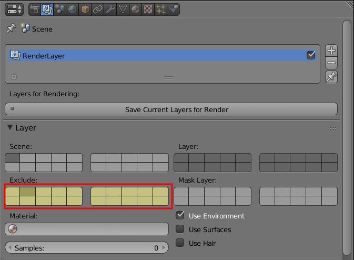Viewport: 354px width, 260px height.
Task: Remove the selected render layer with minus
Action: tap(331, 63)
